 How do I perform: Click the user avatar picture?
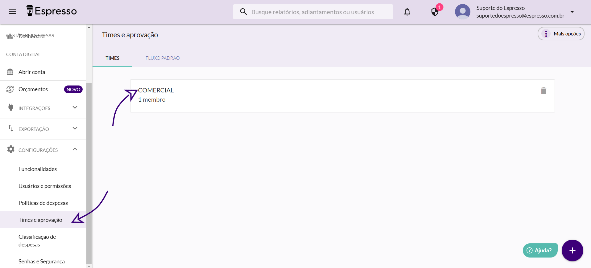point(463,12)
